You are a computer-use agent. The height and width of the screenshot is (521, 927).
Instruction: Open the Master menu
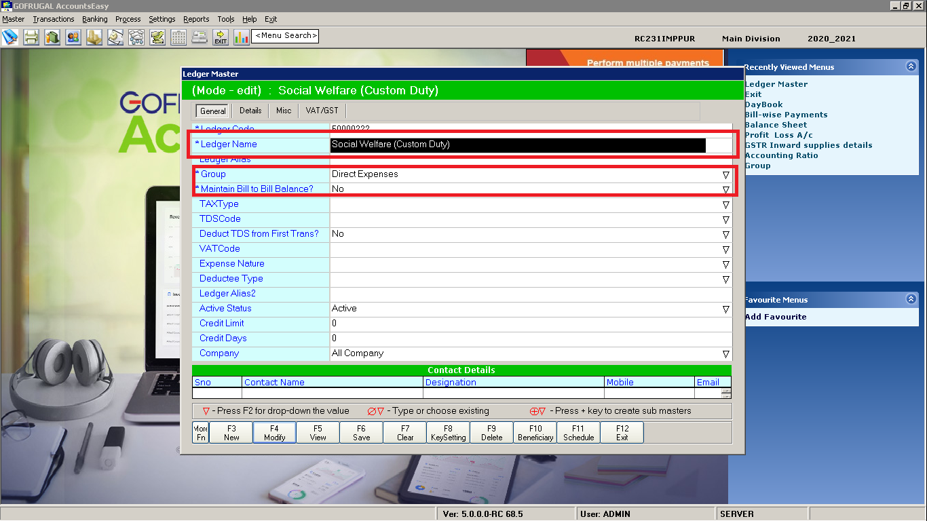pos(14,19)
